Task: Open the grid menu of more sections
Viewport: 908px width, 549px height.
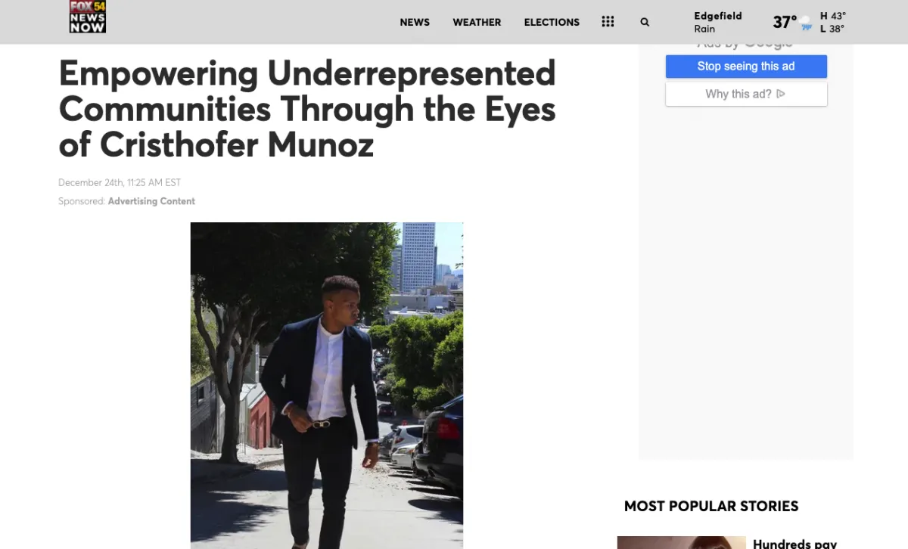Action: click(x=608, y=22)
